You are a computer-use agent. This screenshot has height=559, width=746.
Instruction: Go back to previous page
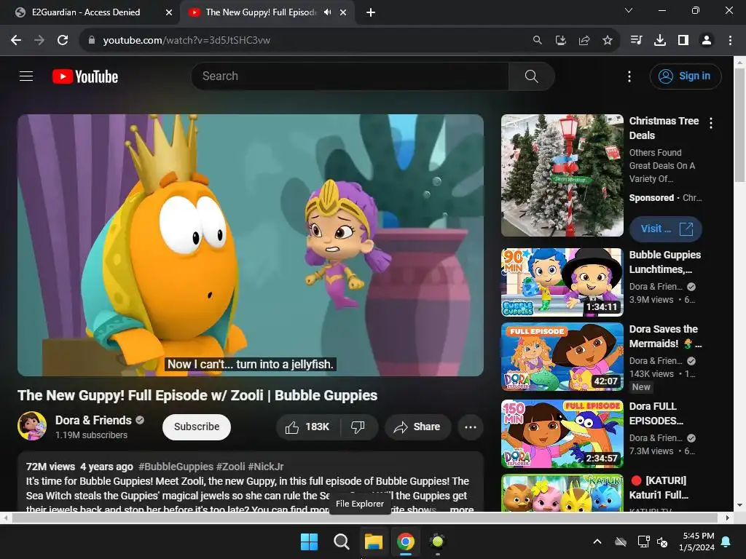(16, 41)
